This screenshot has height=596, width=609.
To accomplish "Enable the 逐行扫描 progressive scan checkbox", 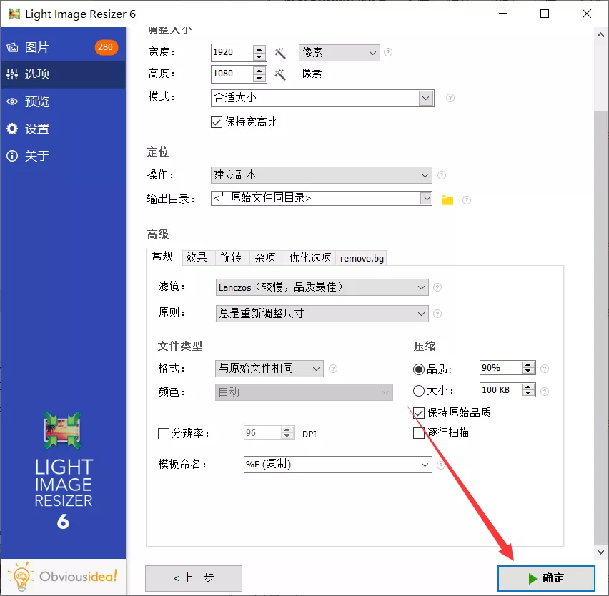I will click(x=419, y=433).
